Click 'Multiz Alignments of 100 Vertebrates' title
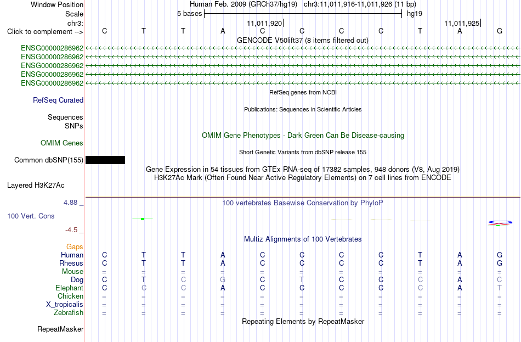 pyautogui.click(x=303, y=239)
